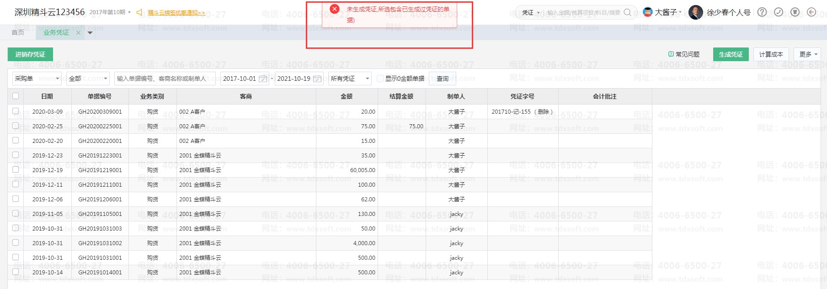The height and width of the screenshot is (289, 827).
Task: Open the 精斗云续签优惠通知 link
Action: 176,13
